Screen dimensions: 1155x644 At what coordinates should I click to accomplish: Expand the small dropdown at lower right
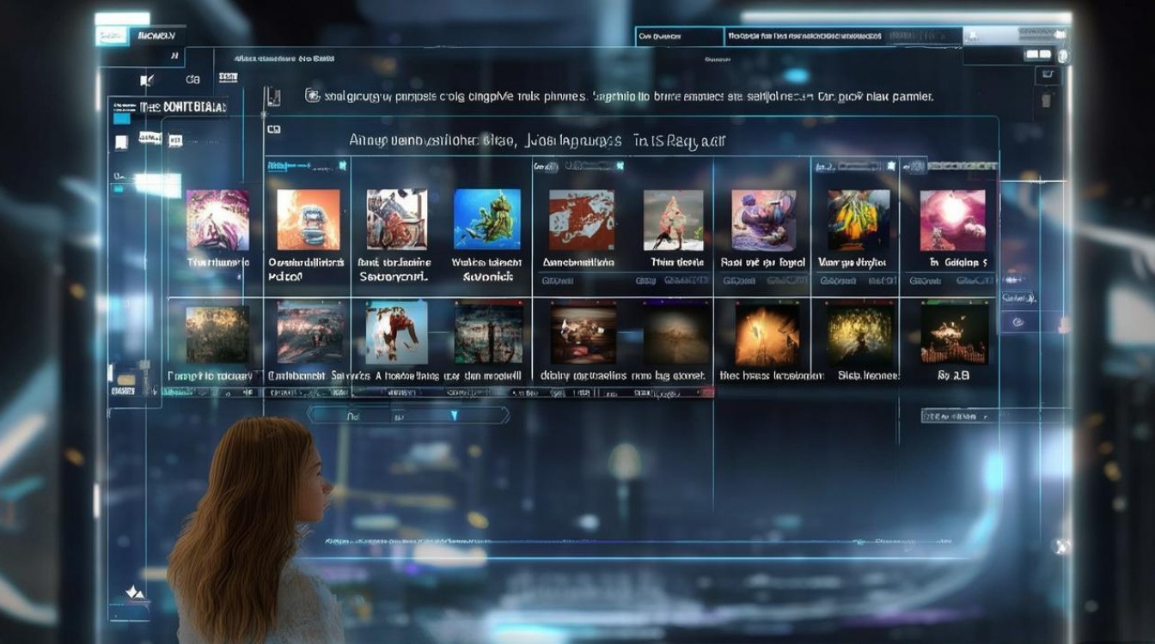click(x=959, y=416)
